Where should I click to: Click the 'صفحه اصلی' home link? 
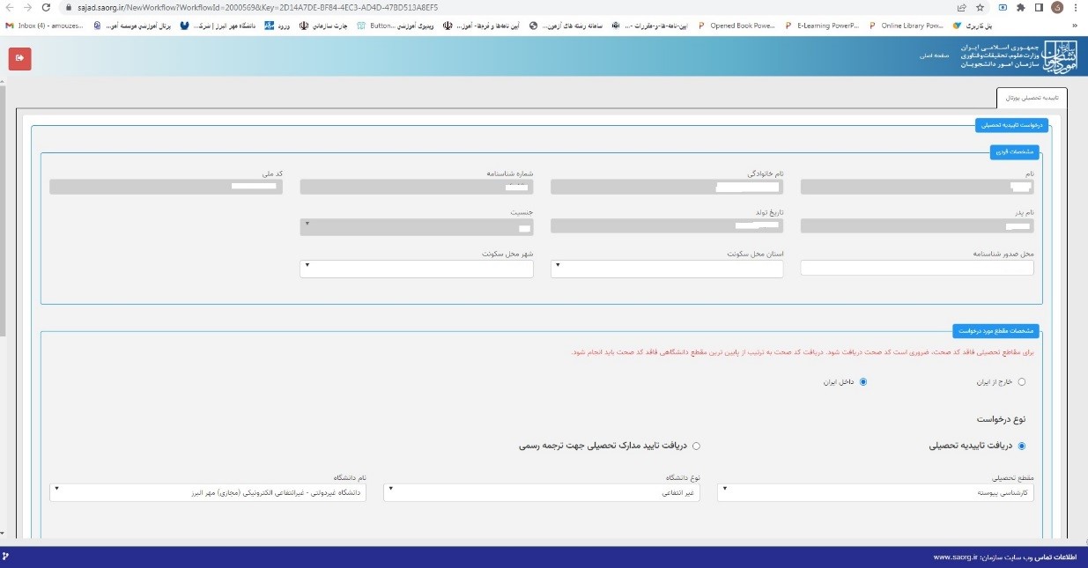(933, 55)
